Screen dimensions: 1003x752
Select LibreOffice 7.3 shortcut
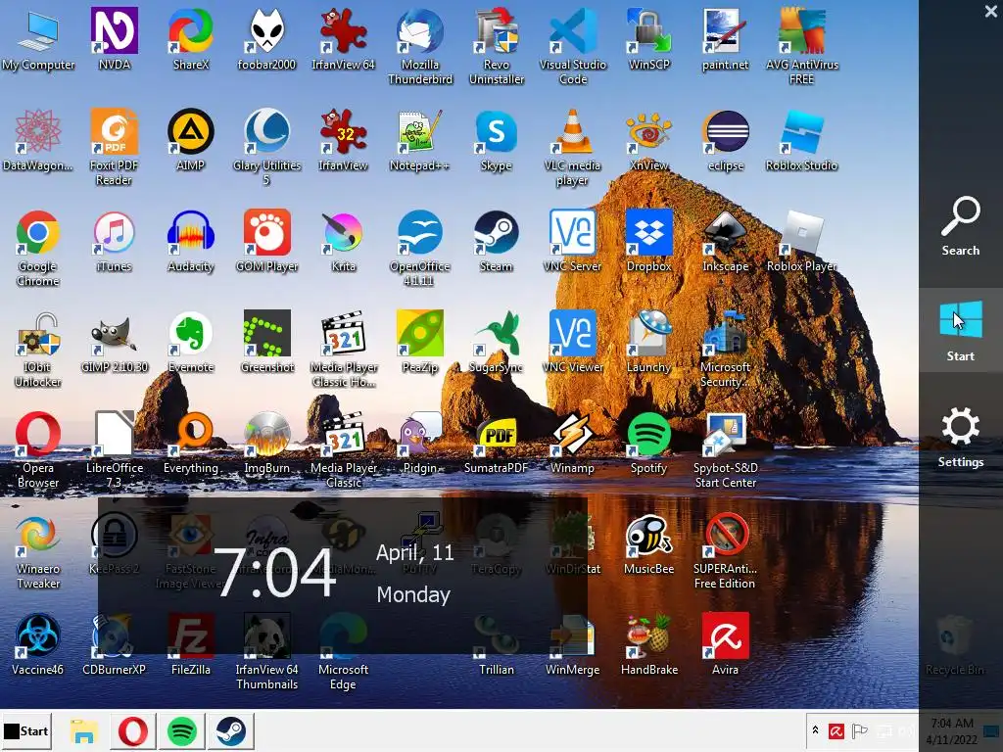coord(114,450)
